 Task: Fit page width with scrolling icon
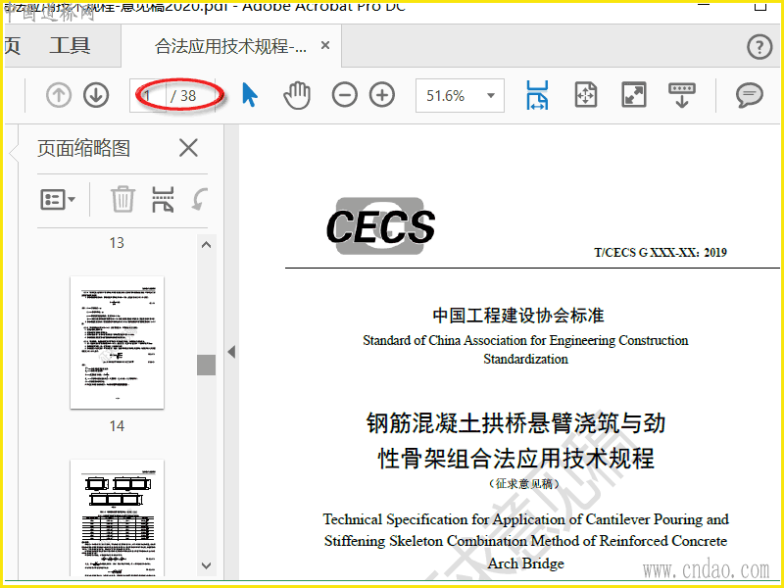pyautogui.click(x=537, y=95)
